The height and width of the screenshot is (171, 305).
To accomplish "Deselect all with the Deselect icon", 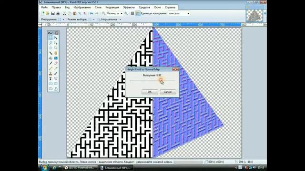I will [x=85, y=14].
